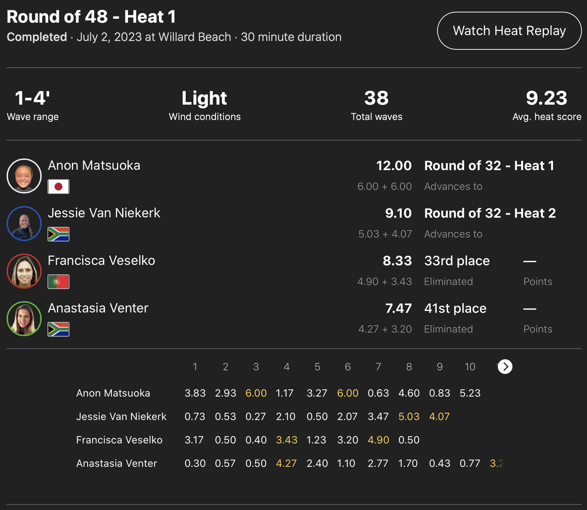
Task: Open Anon Matsuoka athlete name link
Action: [94, 165]
